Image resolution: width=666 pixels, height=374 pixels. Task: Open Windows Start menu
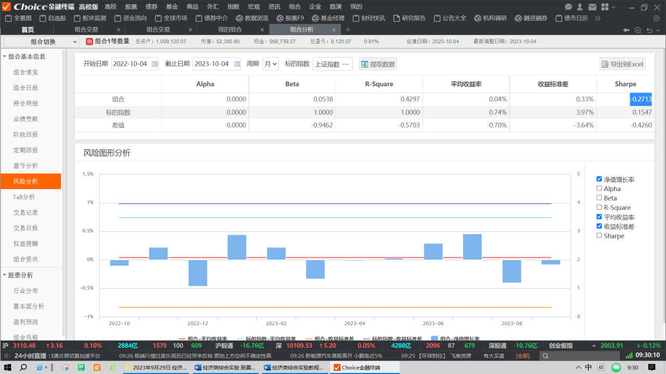(7, 367)
